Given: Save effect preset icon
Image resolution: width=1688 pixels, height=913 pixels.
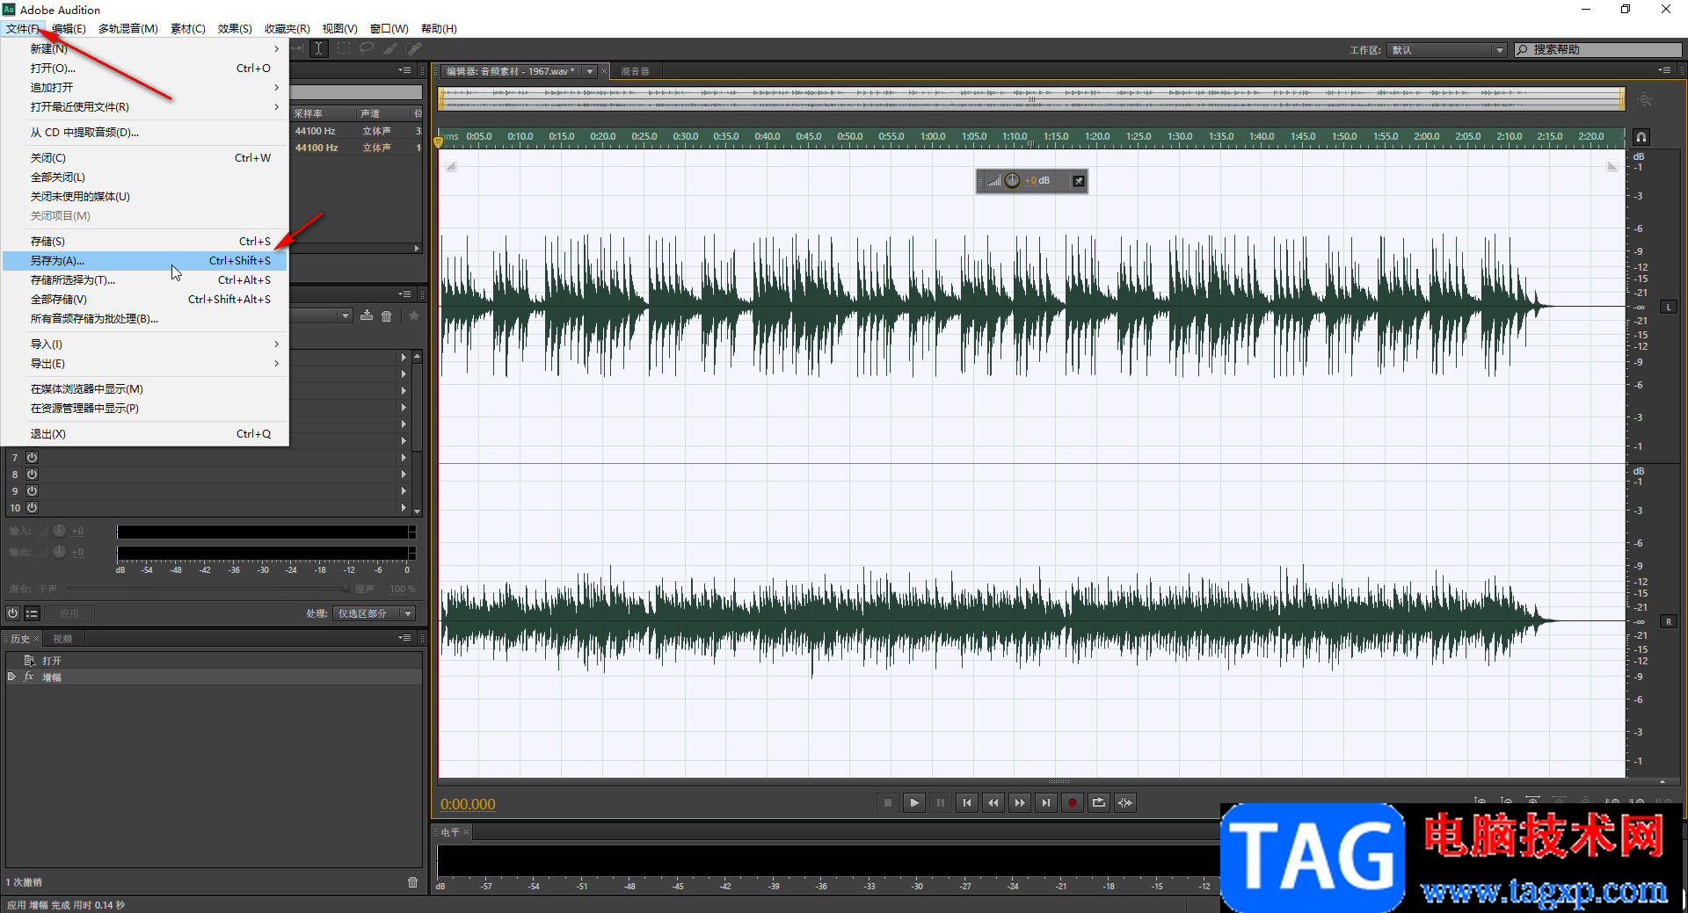Looking at the screenshot, I should pos(367,316).
